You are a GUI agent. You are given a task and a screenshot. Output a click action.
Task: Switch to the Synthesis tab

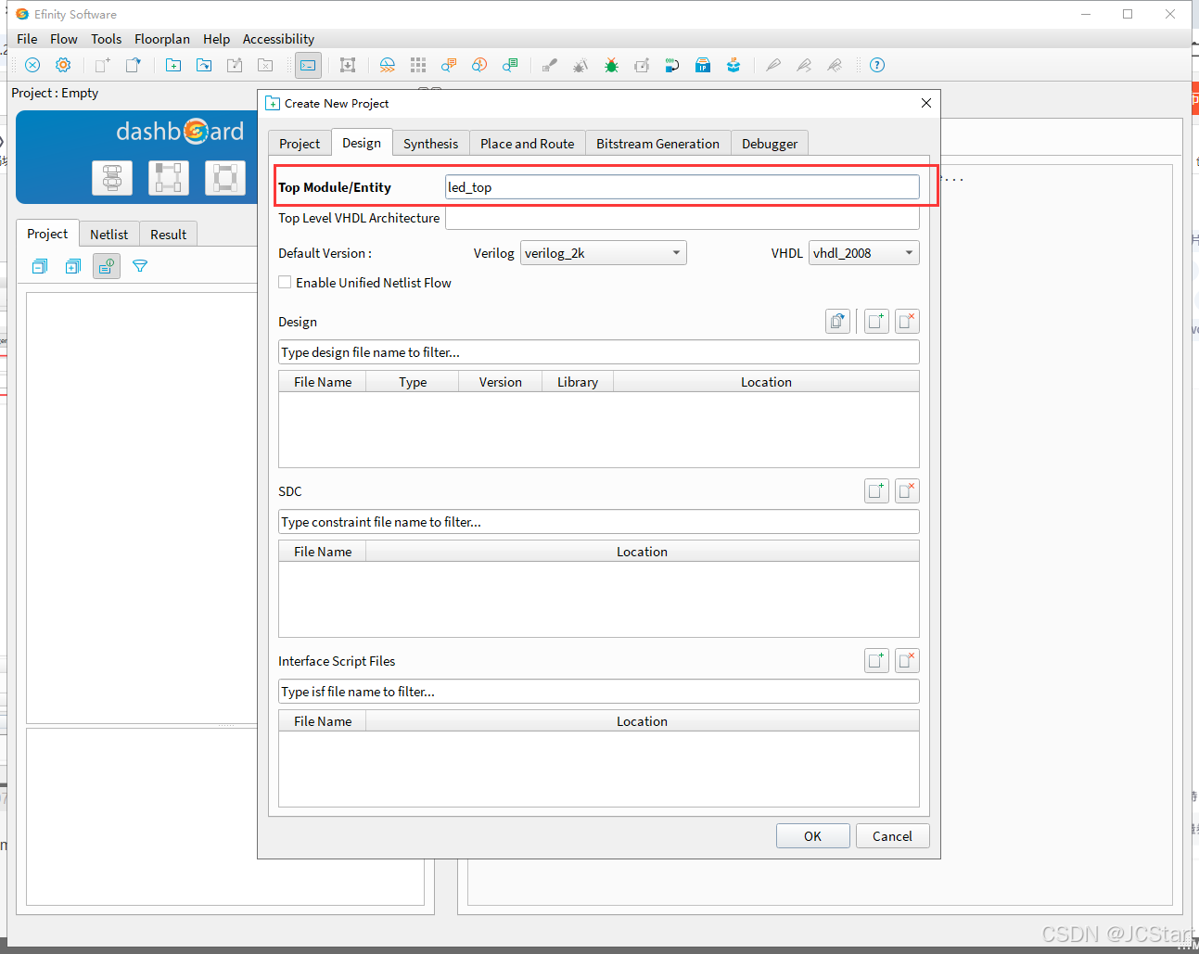tap(430, 144)
